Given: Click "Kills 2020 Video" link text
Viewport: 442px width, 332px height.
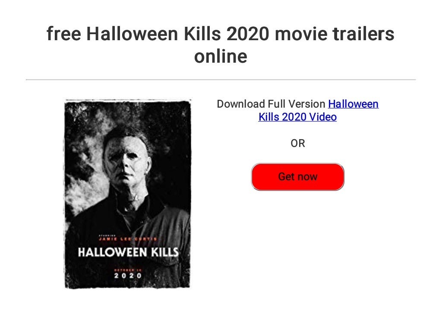Looking at the screenshot, I should pos(297,117).
